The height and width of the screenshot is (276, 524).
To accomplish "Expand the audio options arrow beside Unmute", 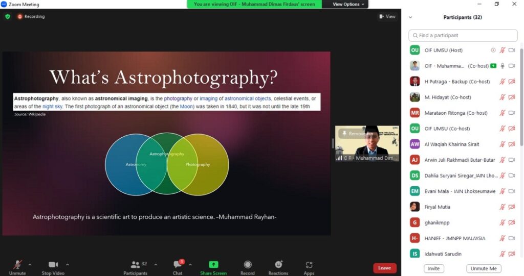I will (30, 265).
